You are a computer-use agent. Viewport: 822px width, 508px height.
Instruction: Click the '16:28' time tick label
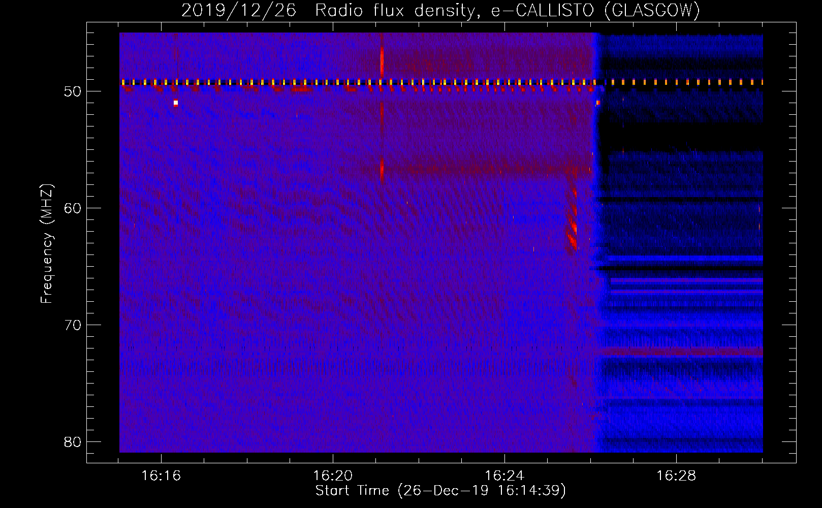676,476
